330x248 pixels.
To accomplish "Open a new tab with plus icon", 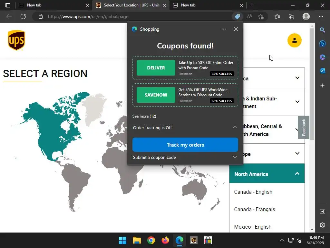I will (x=252, y=5).
